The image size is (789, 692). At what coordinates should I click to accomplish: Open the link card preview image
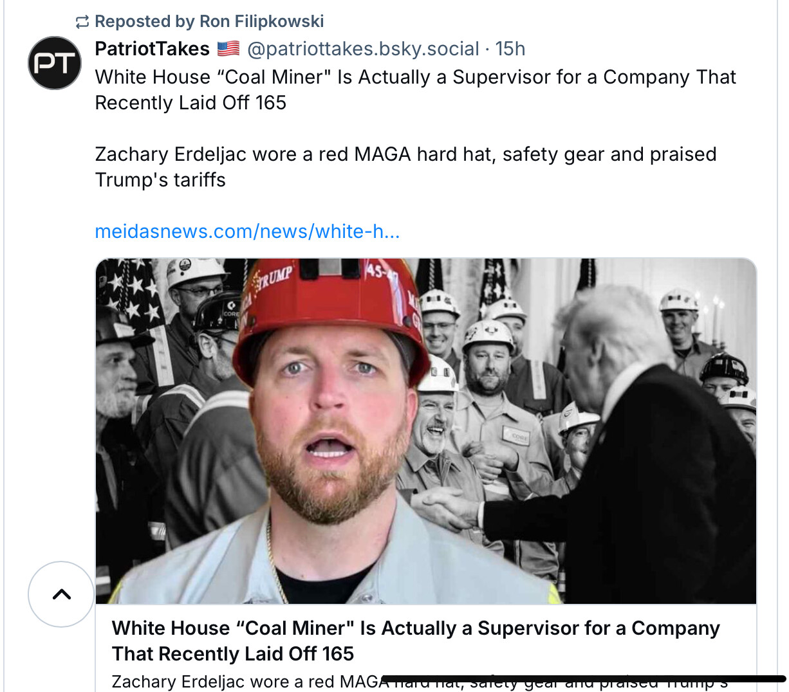425,430
